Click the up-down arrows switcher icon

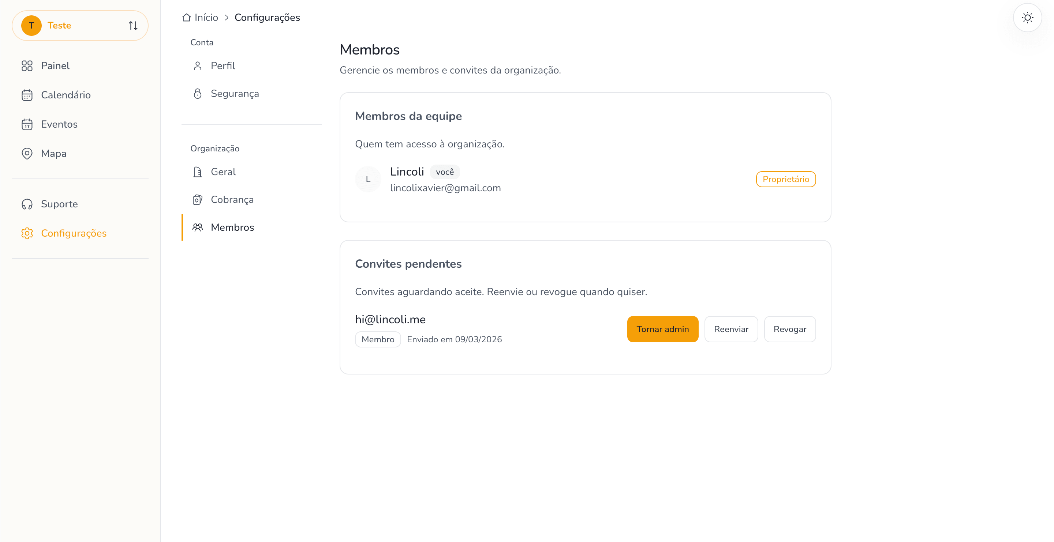[x=133, y=25]
